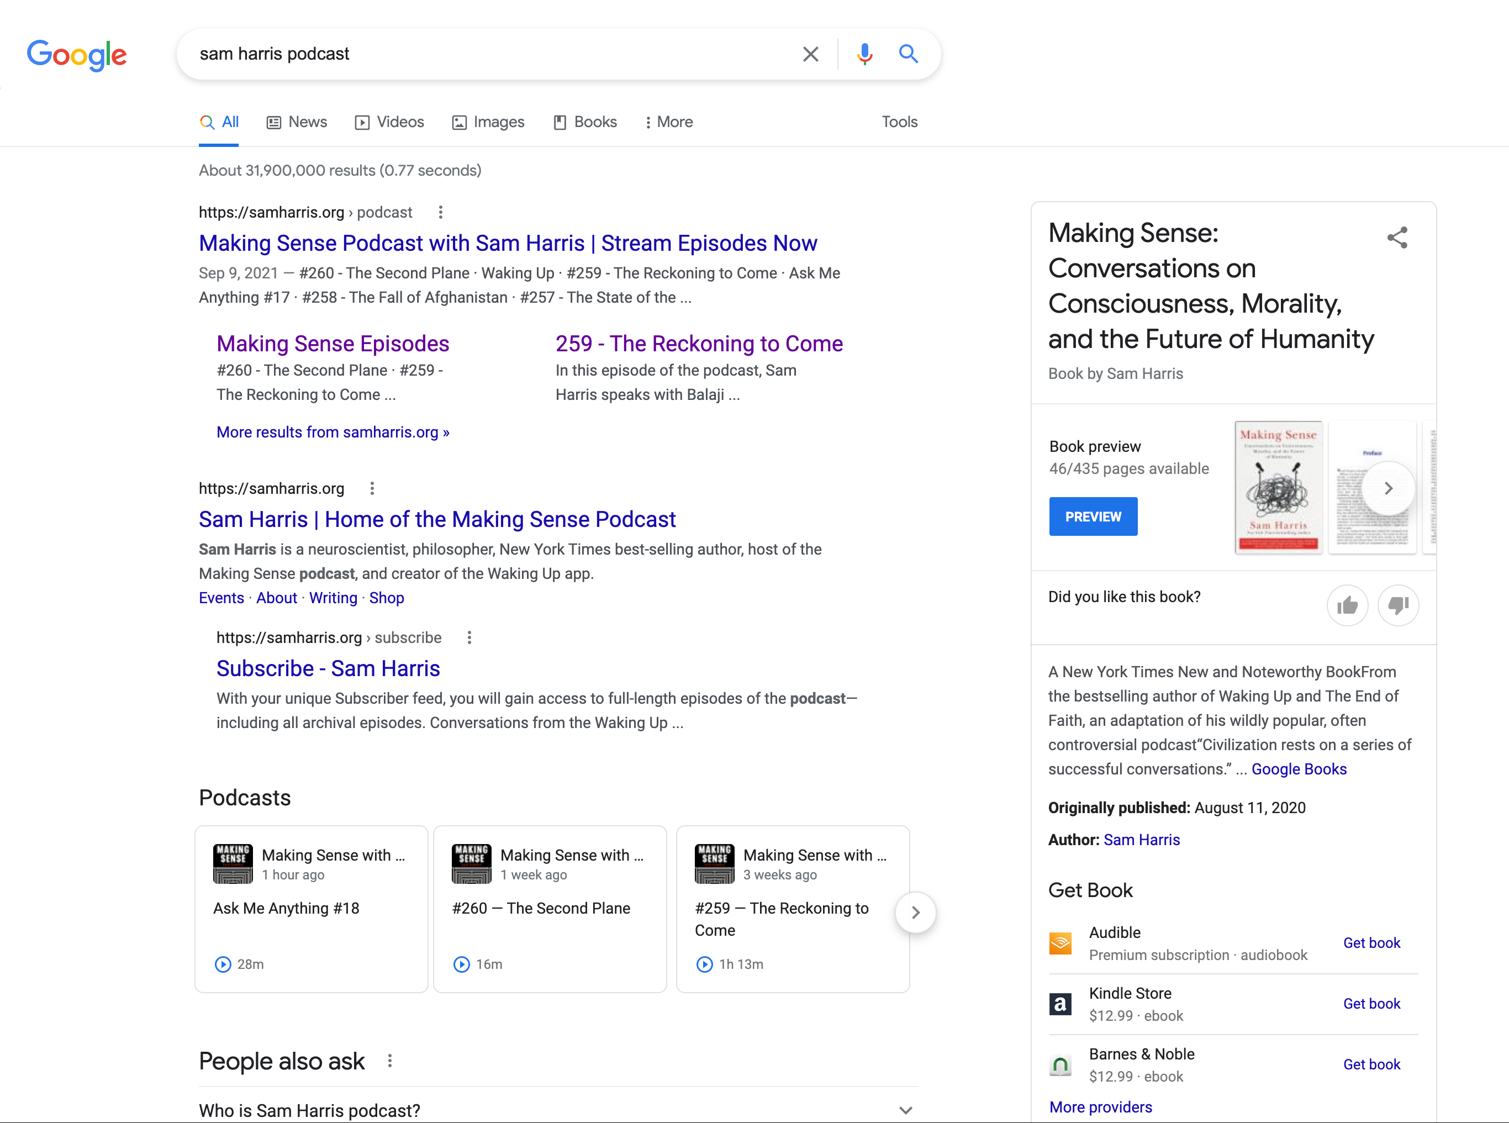Viewport: 1509px width, 1123px height.
Task: Click Making Sense logo on #259 card
Action: pos(714,864)
